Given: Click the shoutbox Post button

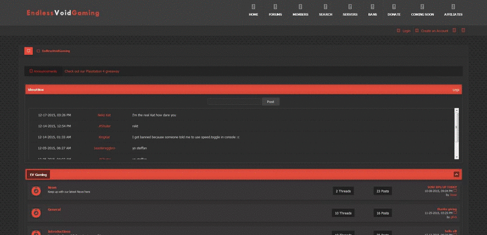Looking at the screenshot, I should [270, 102].
